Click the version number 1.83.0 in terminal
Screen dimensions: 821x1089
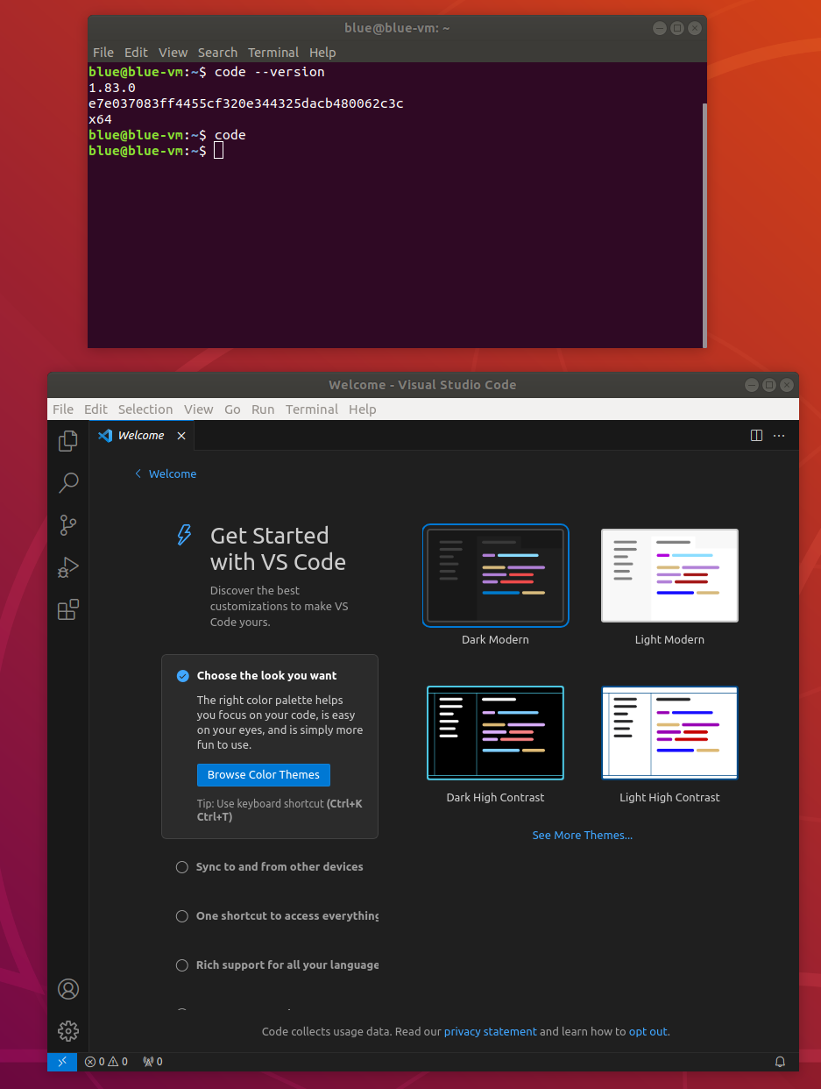pos(112,88)
